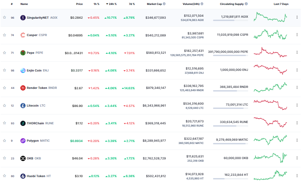Sort by Name column header

tap(24, 4)
